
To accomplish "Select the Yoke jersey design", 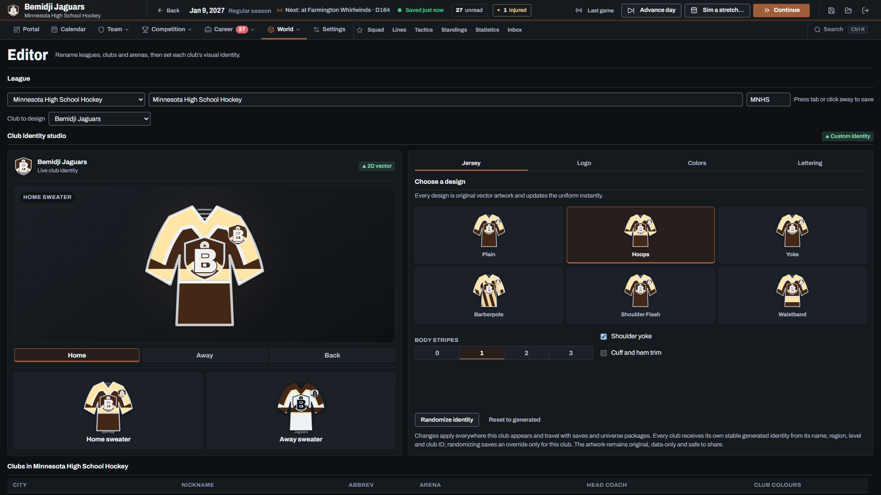I will [x=792, y=235].
